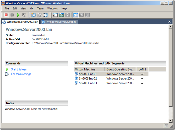Click the scrollbar up arrow
This screenshot has height=130, width=175.
coord(171,26)
